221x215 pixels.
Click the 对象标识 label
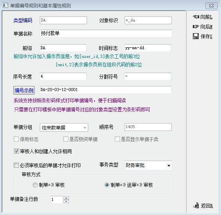109,20
